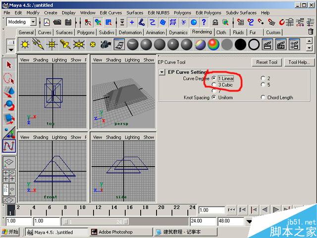The height and width of the screenshot is (238, 317).
Task: Click the shelf scroll up arrow
Action: (x=309, y=42)
